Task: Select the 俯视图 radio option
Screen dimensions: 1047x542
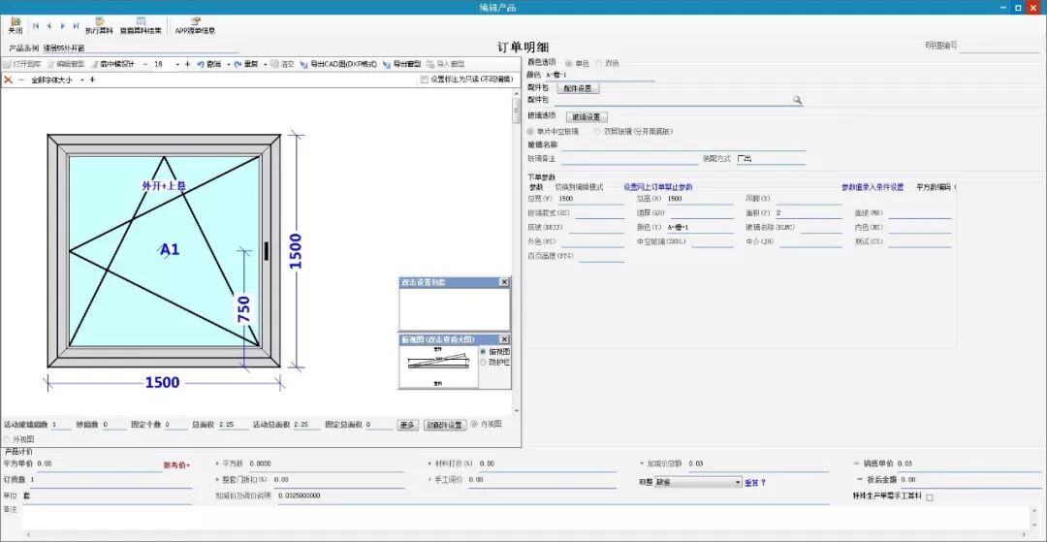Action: [x=484, y=351]
